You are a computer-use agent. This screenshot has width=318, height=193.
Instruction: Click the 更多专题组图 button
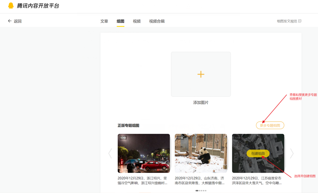click(270, 125)
